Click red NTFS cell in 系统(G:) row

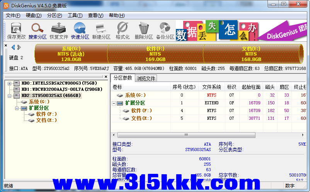211,95
